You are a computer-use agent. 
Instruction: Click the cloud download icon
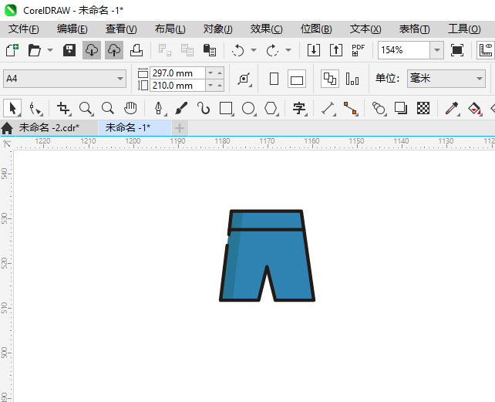pyautogui.click(x=92, y=50)
